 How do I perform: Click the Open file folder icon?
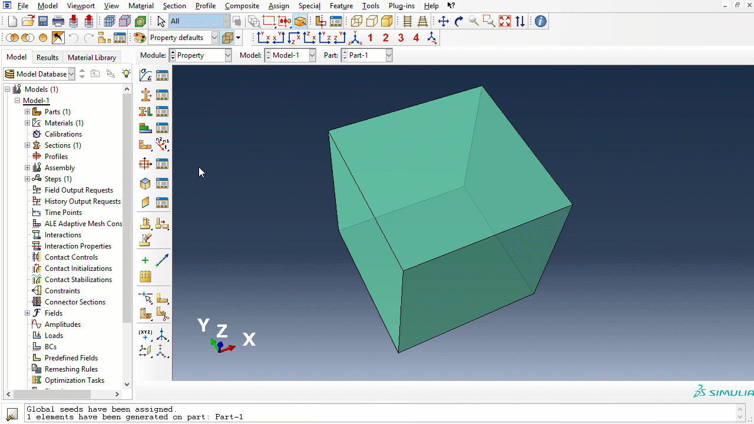[x=28, y=21]
